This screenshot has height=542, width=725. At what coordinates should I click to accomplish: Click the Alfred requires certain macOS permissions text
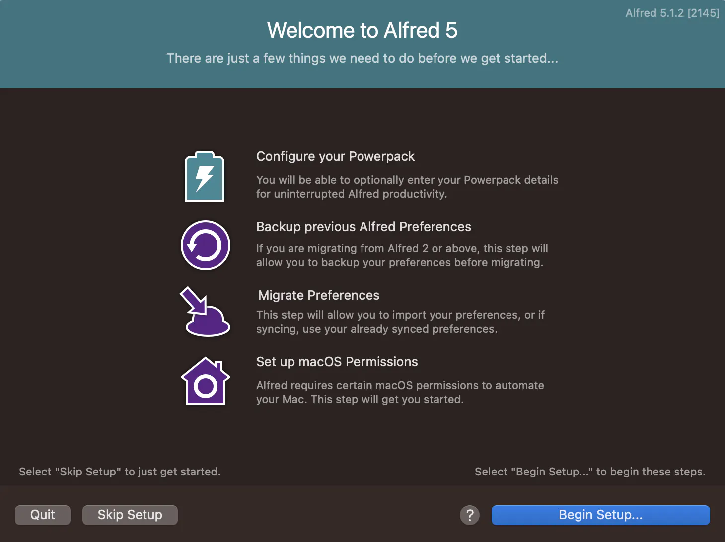400,392
